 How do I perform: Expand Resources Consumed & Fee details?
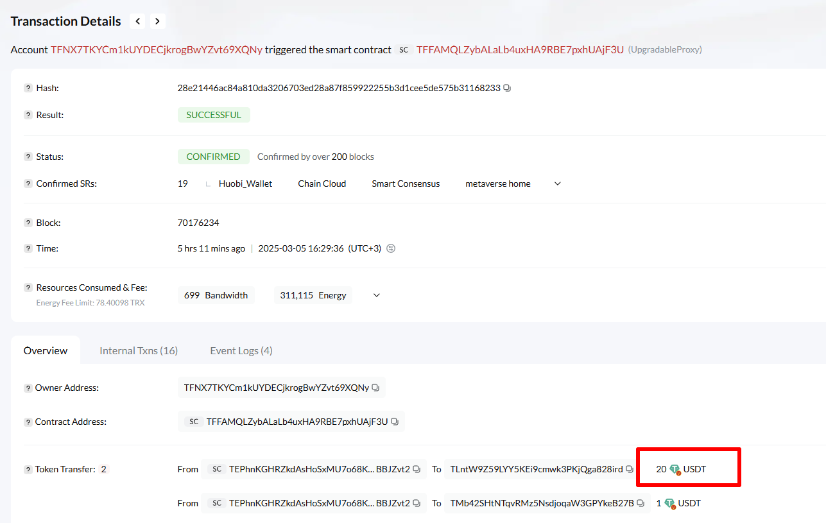[x=377, y=295]
